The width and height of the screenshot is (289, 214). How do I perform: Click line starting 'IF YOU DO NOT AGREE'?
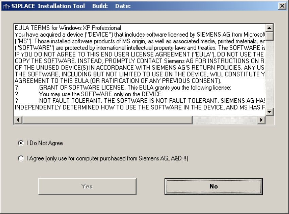[x=140, y=55]
